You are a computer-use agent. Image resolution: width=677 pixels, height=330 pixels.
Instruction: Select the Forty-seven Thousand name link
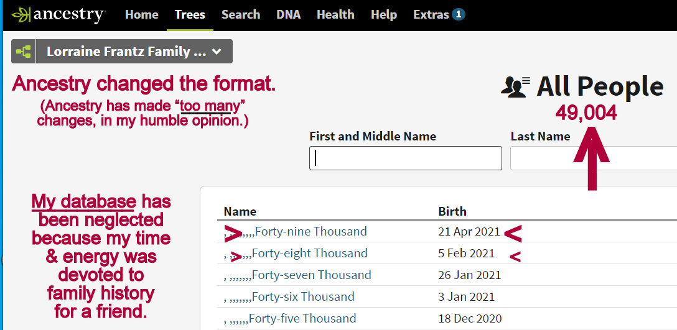pos(311,275)
